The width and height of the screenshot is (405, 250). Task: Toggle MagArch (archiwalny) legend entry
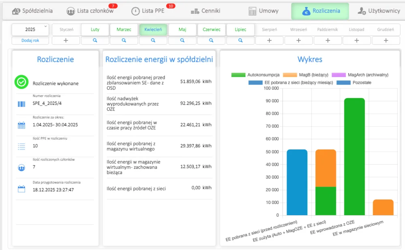360,75
